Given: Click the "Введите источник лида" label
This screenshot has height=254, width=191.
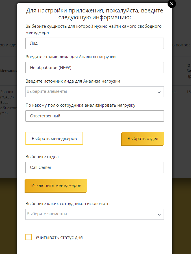Looking at the screenshot, I should [x=73, y=81].
